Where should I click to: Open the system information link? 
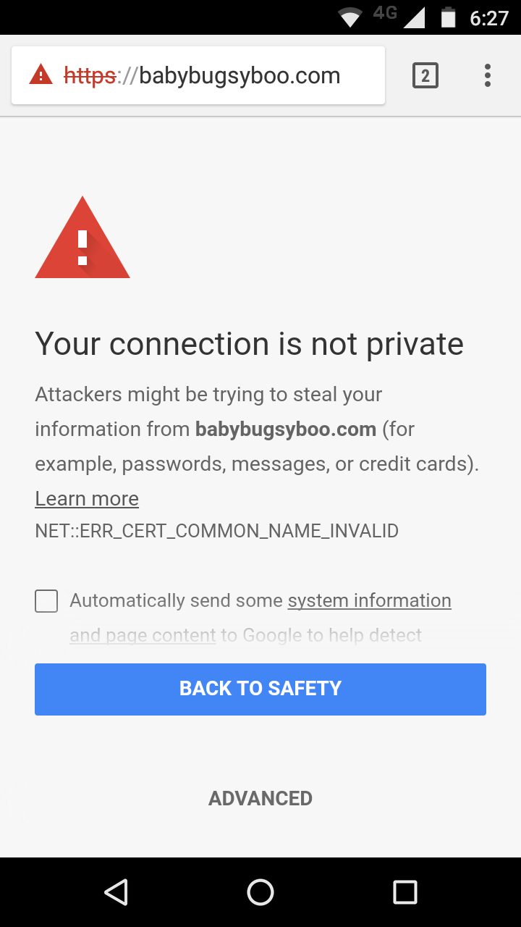pos(370,600)
